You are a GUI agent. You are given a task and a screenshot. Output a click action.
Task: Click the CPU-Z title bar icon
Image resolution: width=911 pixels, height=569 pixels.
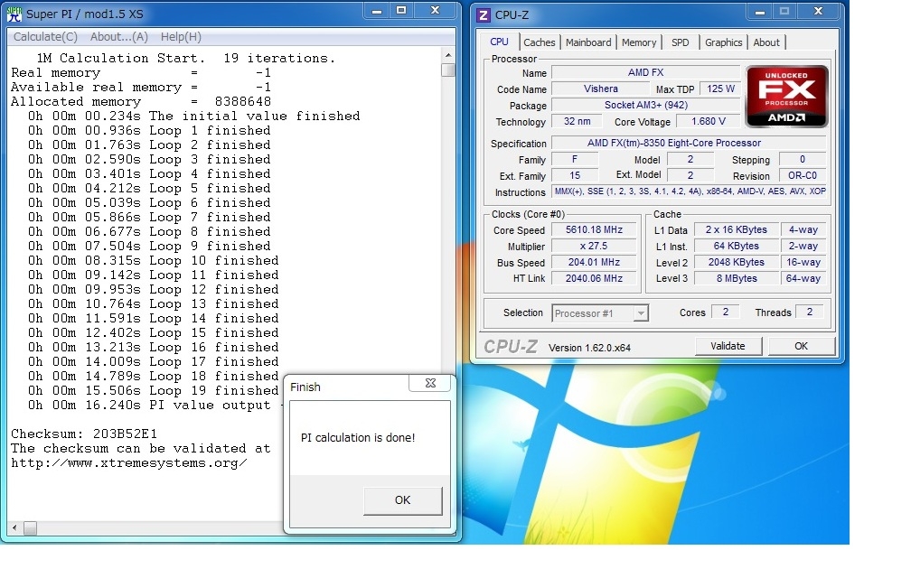(x=484, y=14)
